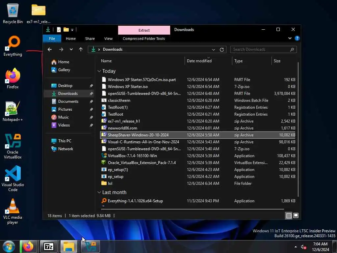Open Recycle Bin on desktop
The height and width of the screenshot is (253, 337).
coord(13,13)
